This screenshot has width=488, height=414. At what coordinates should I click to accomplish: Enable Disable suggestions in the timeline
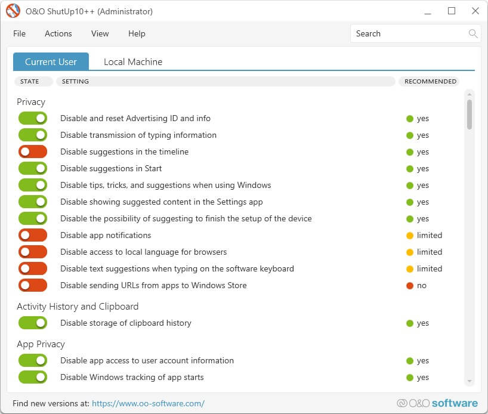(x=33, y=152)
